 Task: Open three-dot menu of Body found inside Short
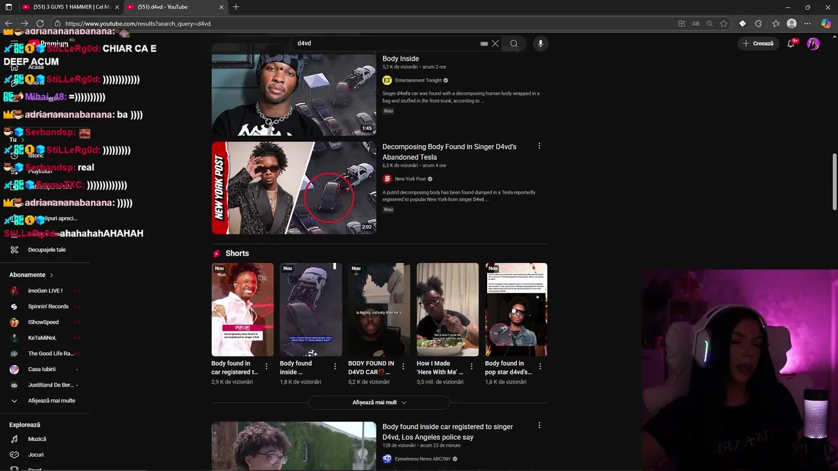pyautogui.click(x=335, y=366)
